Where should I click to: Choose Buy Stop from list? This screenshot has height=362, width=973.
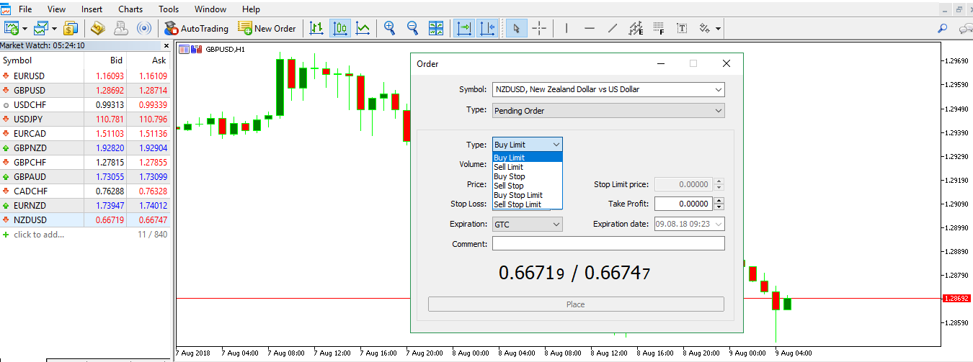pyautogui.click(x=528, y=176)
